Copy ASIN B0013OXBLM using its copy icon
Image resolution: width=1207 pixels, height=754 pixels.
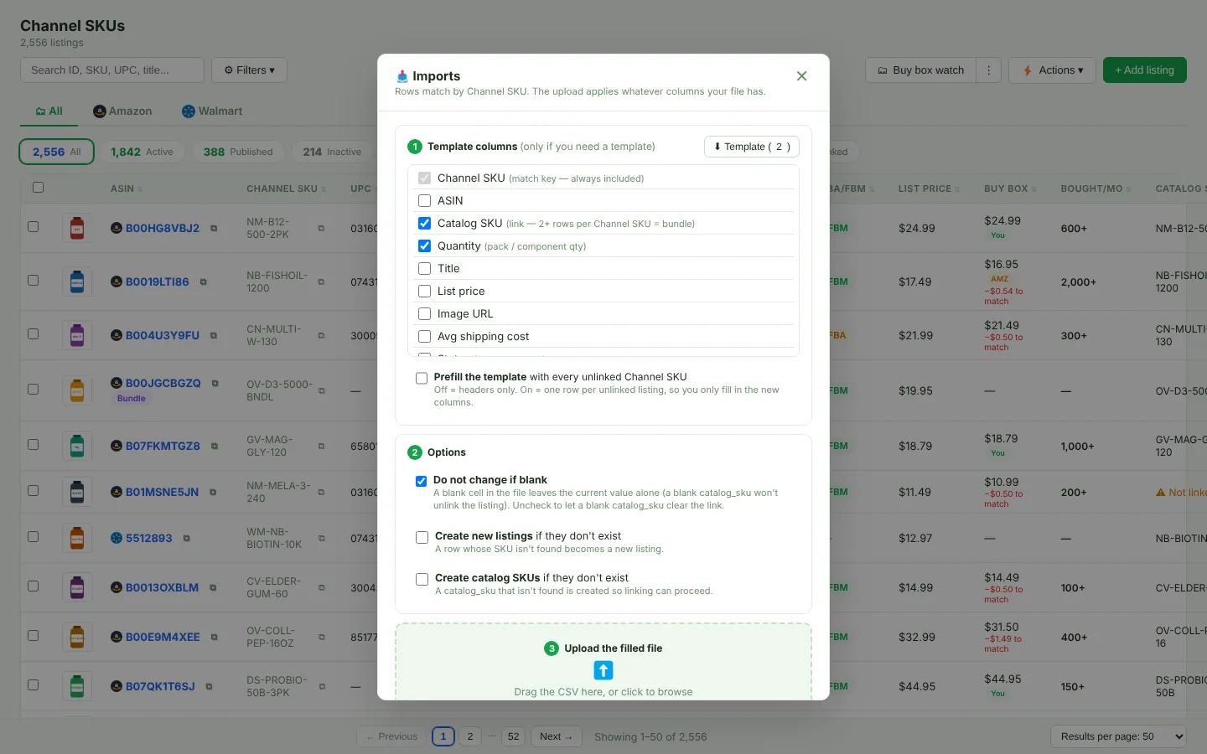point(213,588)
